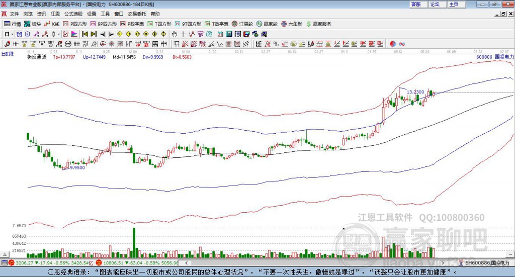Viewport: 515px width, 277px height.
Task: Click the blue infinity loop icon
Action: [402, 44]
